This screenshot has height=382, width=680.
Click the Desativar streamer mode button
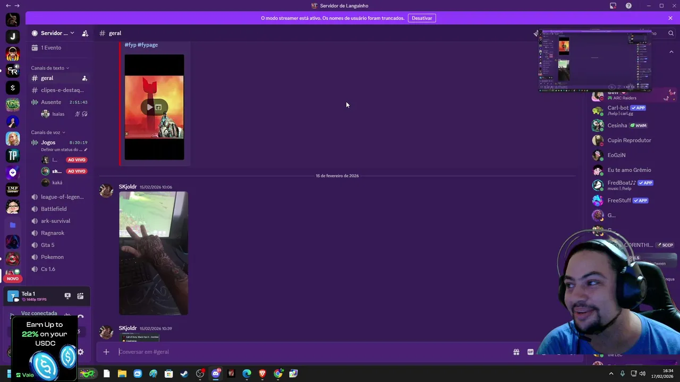coord(422,18)
